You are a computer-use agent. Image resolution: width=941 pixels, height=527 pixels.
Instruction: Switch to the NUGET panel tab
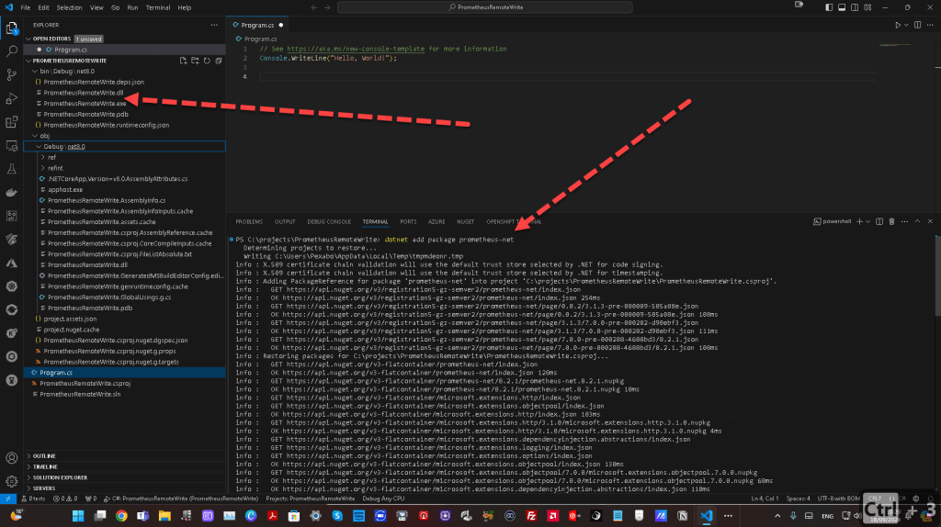pyautogui.click(x=465, y=222)
